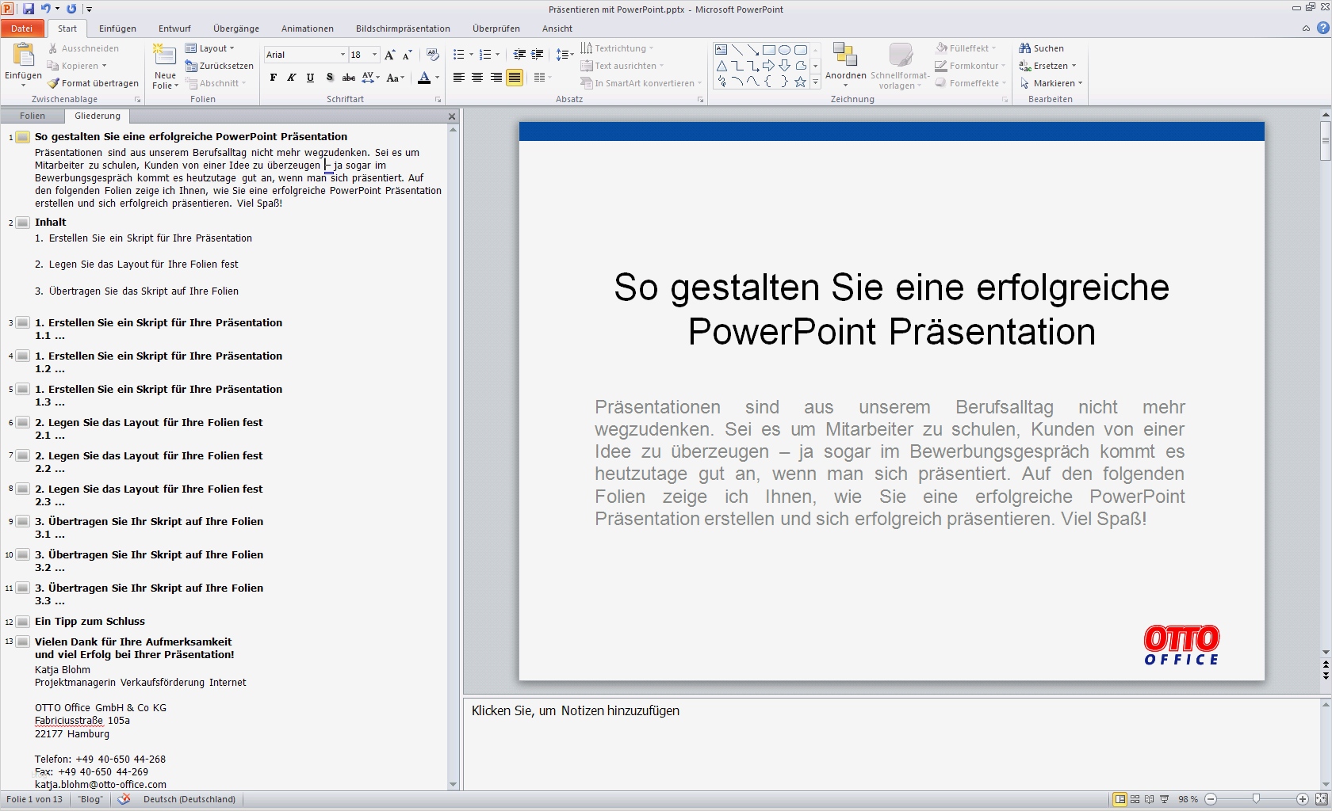The height and width of the screenshot is (811, 1332).
Task: Click the increase font size icon
Action: coord(389,55)
